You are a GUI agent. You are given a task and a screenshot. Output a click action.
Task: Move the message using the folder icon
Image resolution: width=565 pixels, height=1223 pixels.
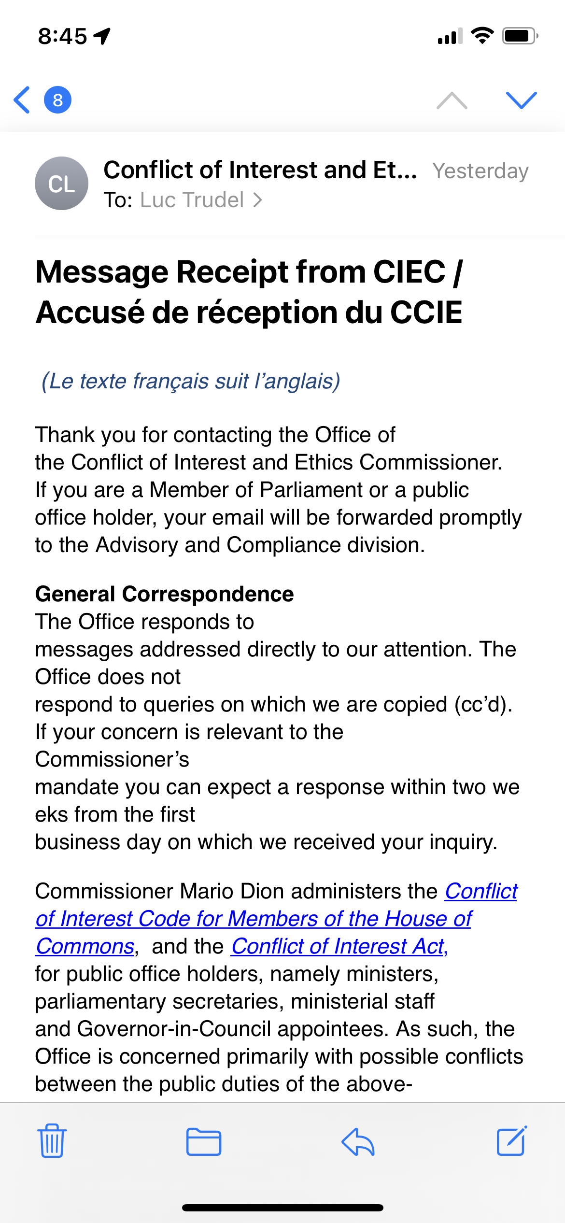[204, 1142]
